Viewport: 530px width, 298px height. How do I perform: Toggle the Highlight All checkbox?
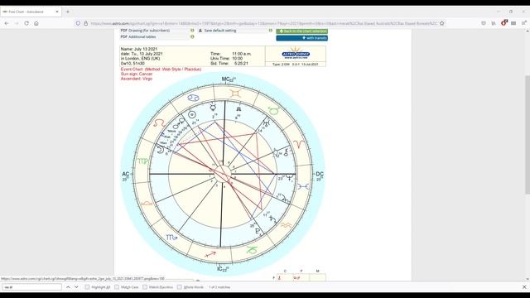(87, 287)
